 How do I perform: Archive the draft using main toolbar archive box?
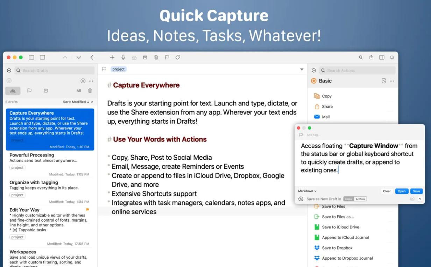(145, 57)
